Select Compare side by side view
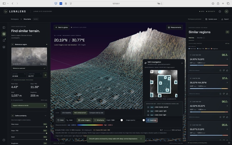Viewport: 232px width, 145px height. [x=96, y=113]
